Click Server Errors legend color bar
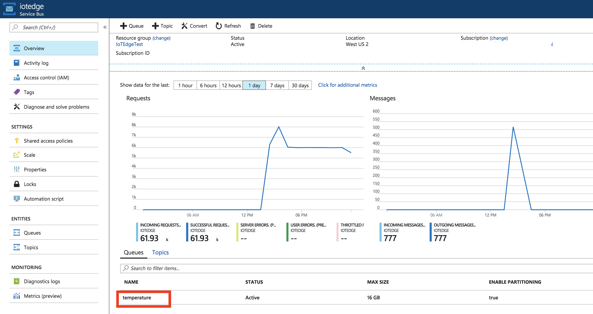The image size is (593, 314). (x=237, y=232)
